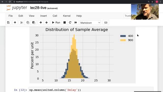The image size is (163, 92).
Task: Cut selected cells with scissors icon
Action: coord(22,22)
